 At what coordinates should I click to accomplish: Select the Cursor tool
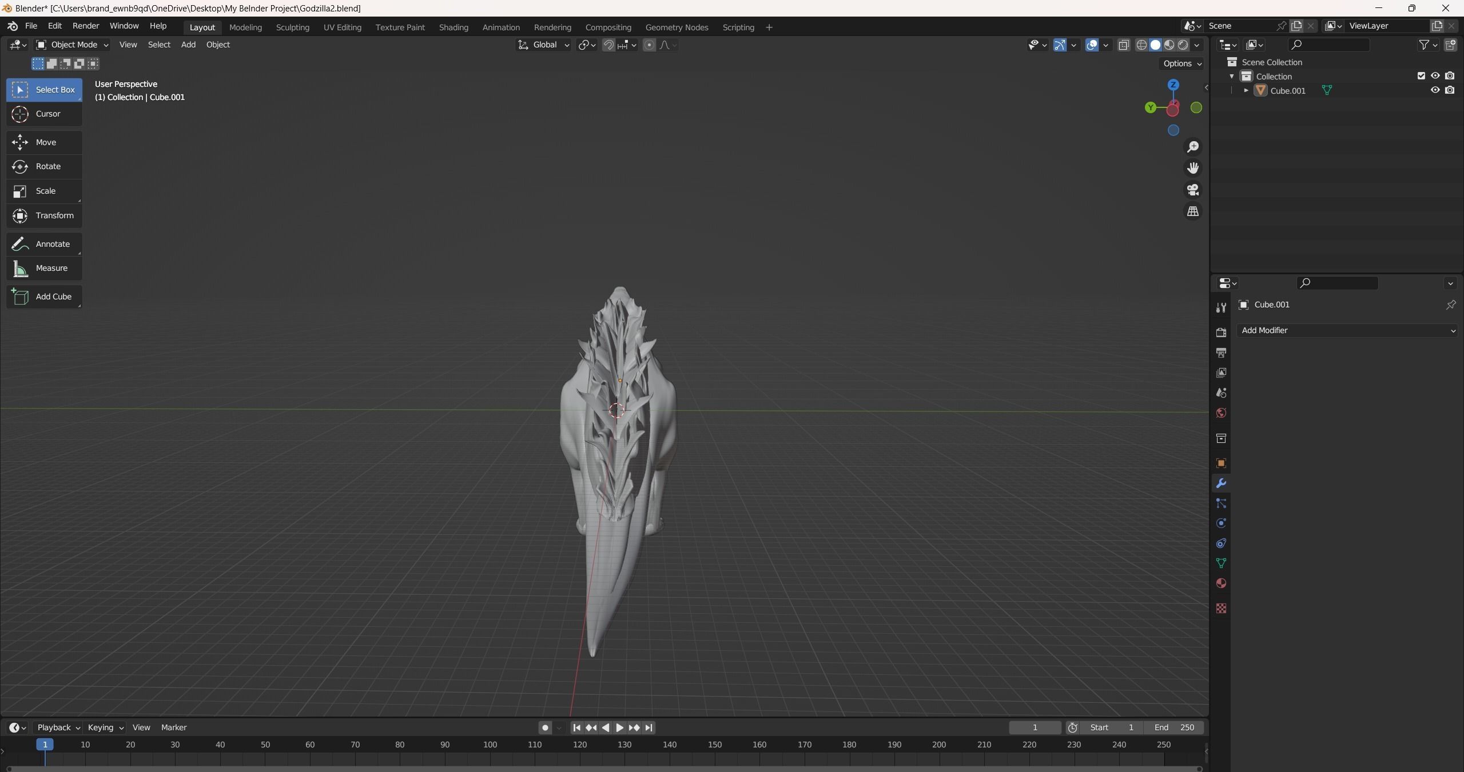(x=44, y=114)
